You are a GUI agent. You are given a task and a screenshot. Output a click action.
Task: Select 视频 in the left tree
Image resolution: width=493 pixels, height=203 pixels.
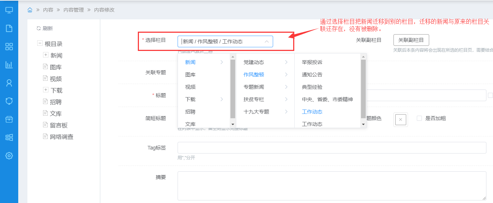[56, 79]
